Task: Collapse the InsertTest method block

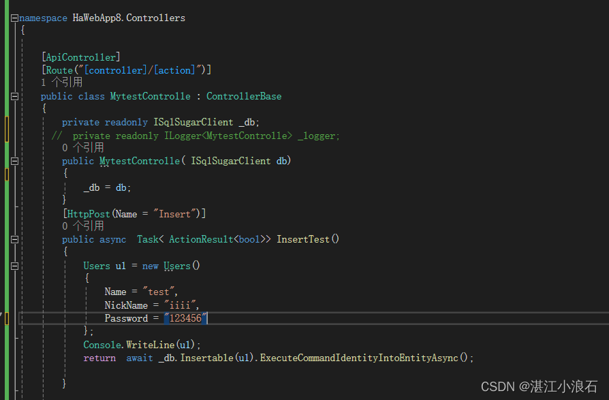Action: [14, 240]
